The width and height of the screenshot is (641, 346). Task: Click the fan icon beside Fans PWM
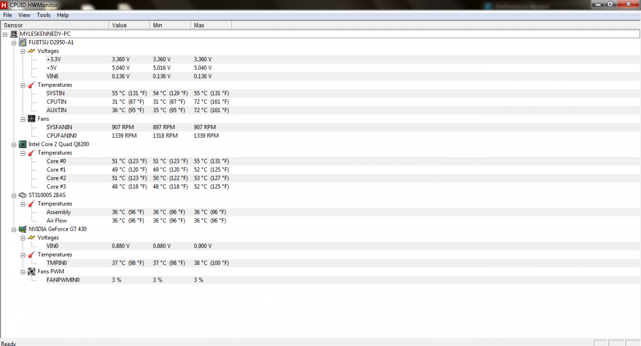pos(32,271)
